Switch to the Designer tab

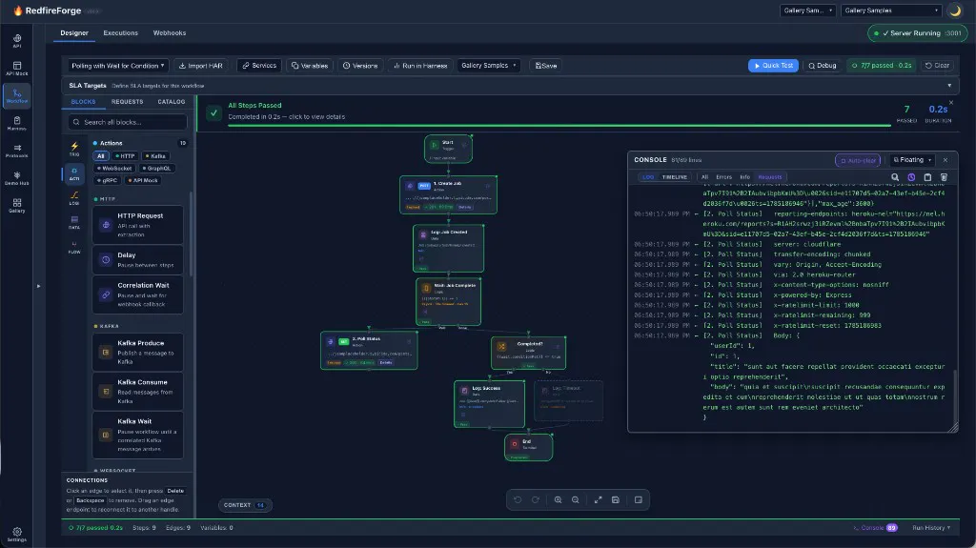coord(74,33)
